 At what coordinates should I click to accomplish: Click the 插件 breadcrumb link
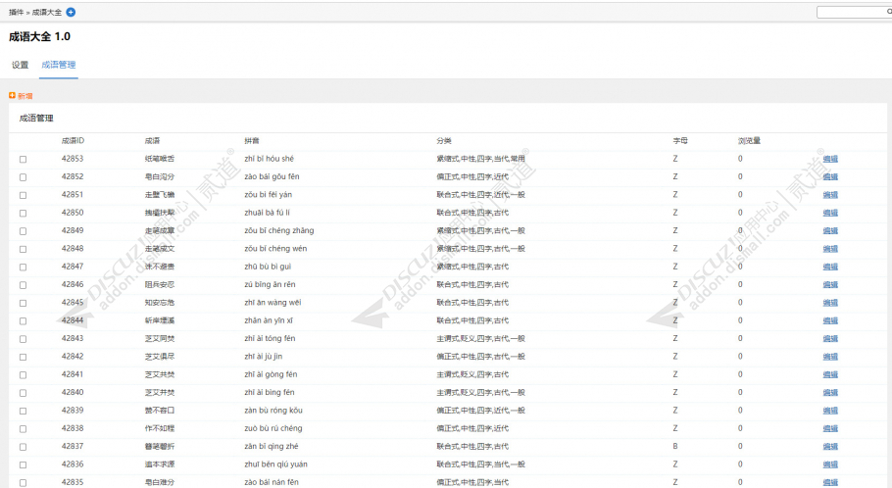click(x=16, y=12)
